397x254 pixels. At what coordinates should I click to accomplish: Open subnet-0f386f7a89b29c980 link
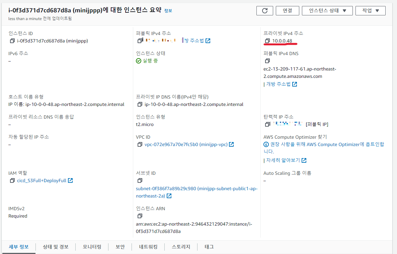coord(197,192)
